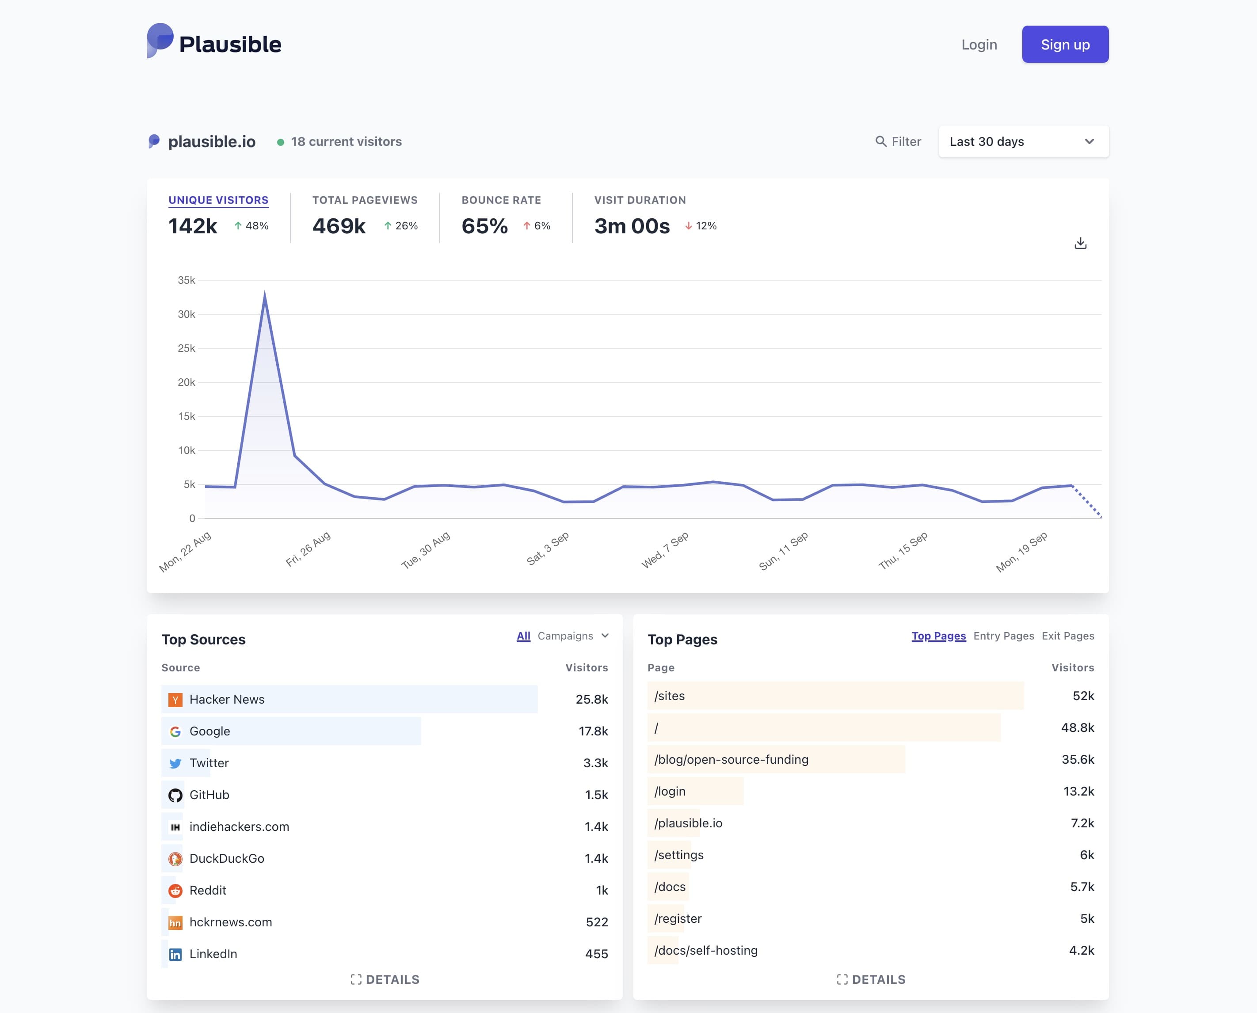Click the Twitter bird icon

(x=175, y=763)
